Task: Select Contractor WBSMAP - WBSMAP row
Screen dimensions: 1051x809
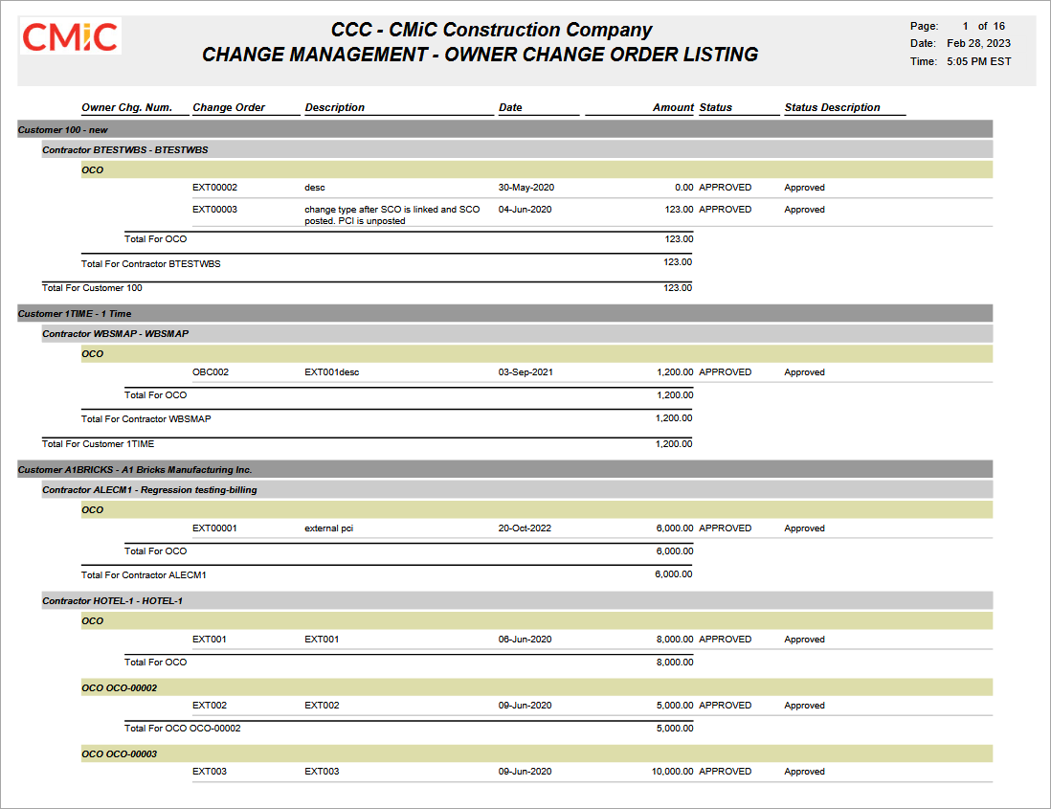Action: [x=517, y=333]
